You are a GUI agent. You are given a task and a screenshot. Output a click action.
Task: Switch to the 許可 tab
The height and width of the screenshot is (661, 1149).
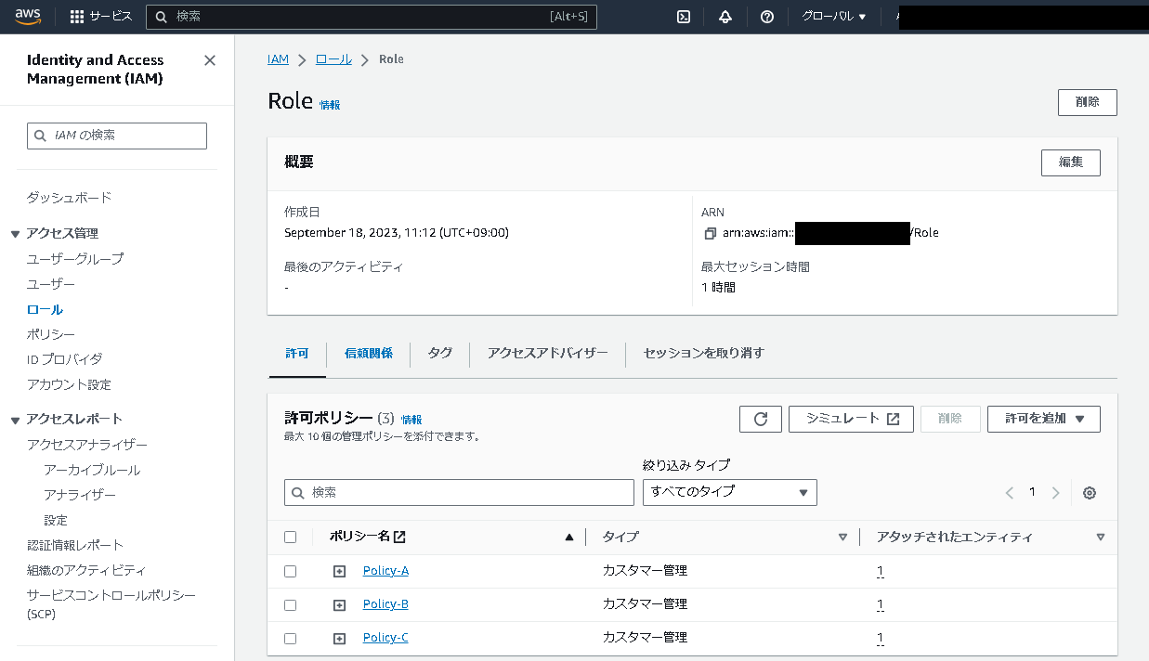pos(297,353)
